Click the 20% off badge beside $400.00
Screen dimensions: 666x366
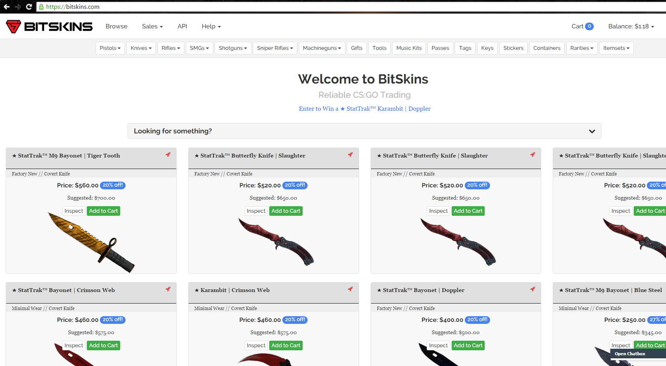[477, 320]
